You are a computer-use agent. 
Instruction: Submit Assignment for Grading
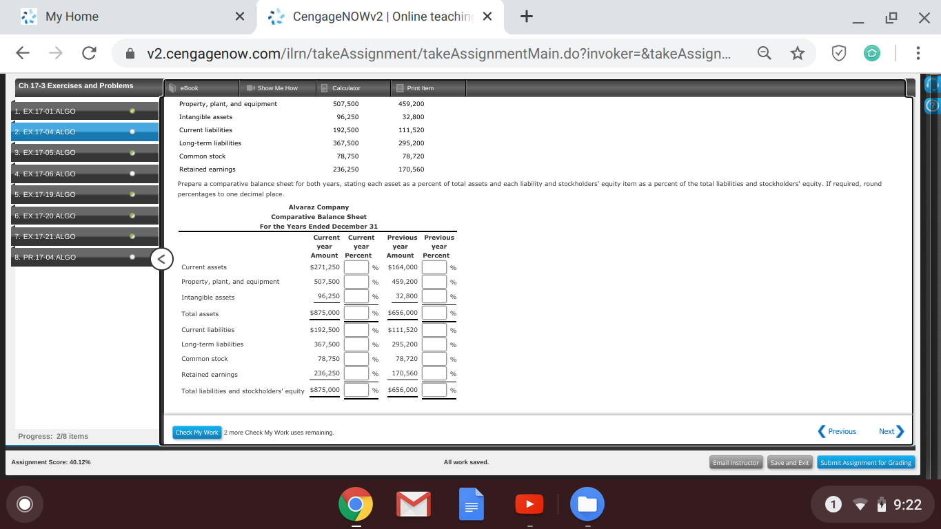(x=867, y=462)
